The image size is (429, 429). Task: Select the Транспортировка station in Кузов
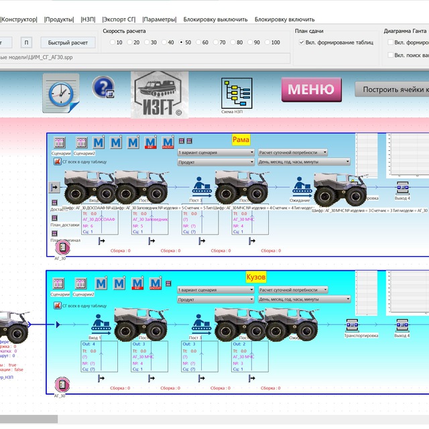coord(352,324)
